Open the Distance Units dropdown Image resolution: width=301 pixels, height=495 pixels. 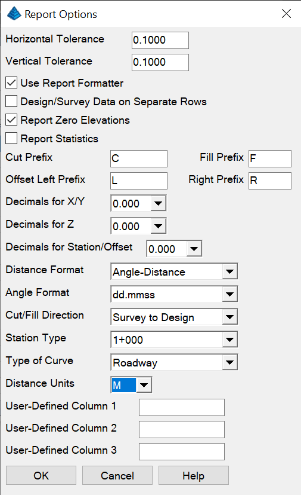click(144, 385)
